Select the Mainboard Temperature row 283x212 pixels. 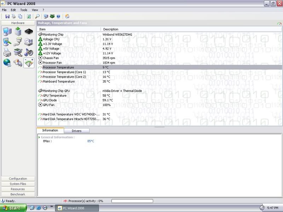click(x=160, y=81)
